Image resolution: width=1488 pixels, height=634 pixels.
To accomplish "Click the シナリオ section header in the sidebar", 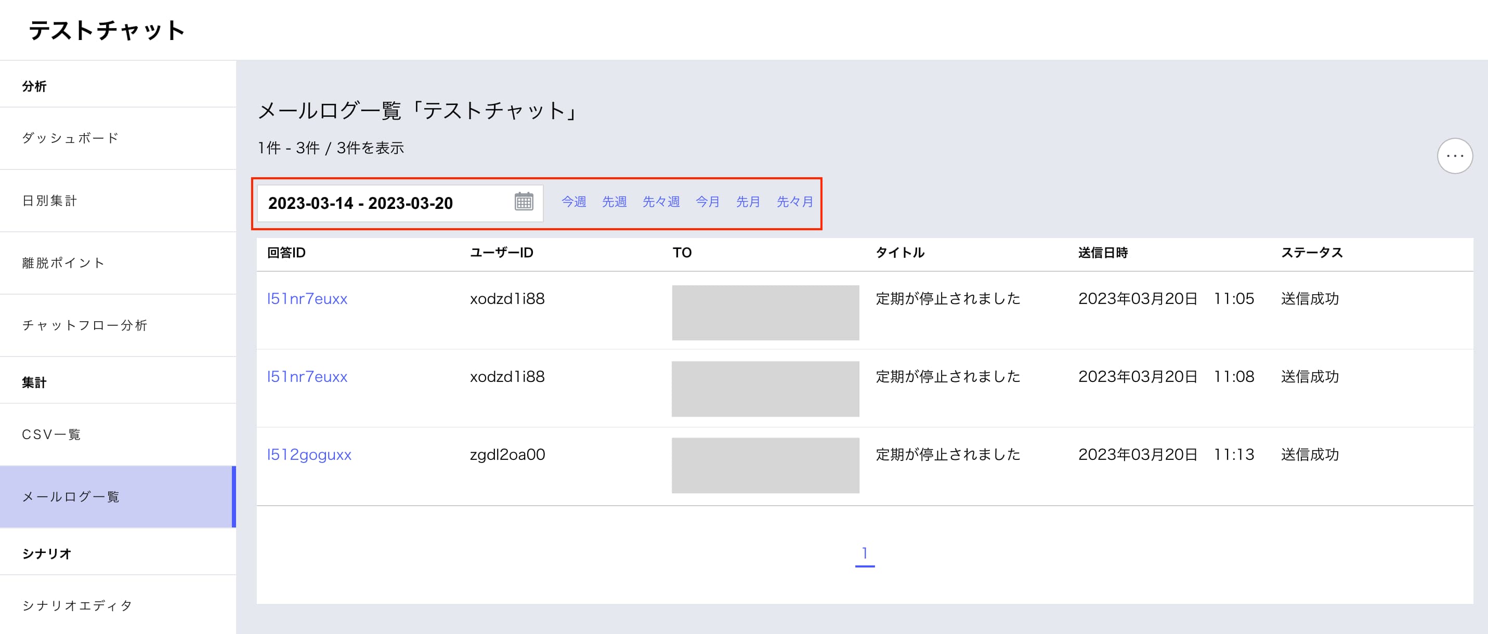I will [x=47, y=554].
